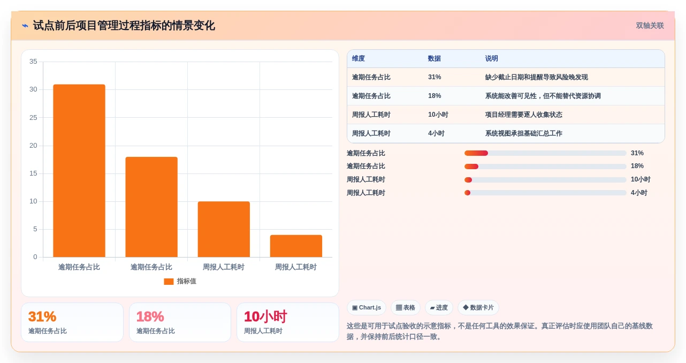Open the pink 18% stat card
Image resolution: width=686 pixels, height=363 pixels.
pyautogui.click(x=180, y=322)
